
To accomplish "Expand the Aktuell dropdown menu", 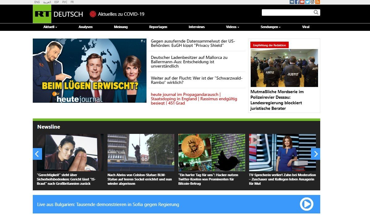I will (x=50, y=27).
